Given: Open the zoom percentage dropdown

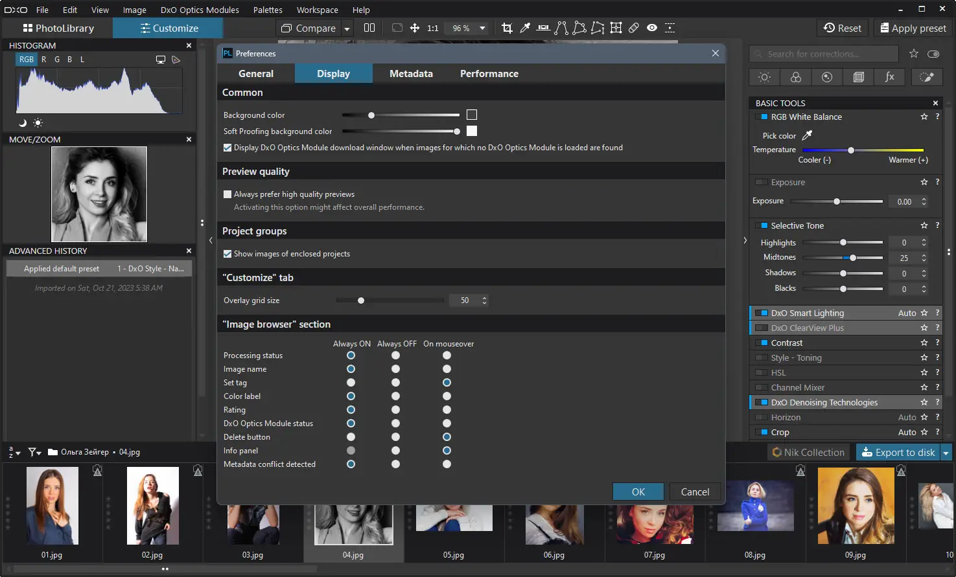Looking at the screenshot, I should [482, 28].
